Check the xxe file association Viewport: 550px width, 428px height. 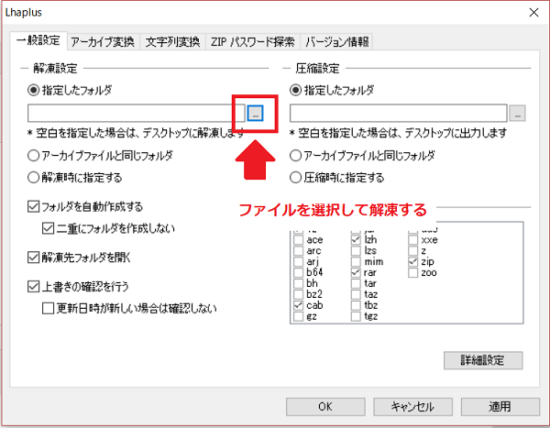tap(412, 240)
